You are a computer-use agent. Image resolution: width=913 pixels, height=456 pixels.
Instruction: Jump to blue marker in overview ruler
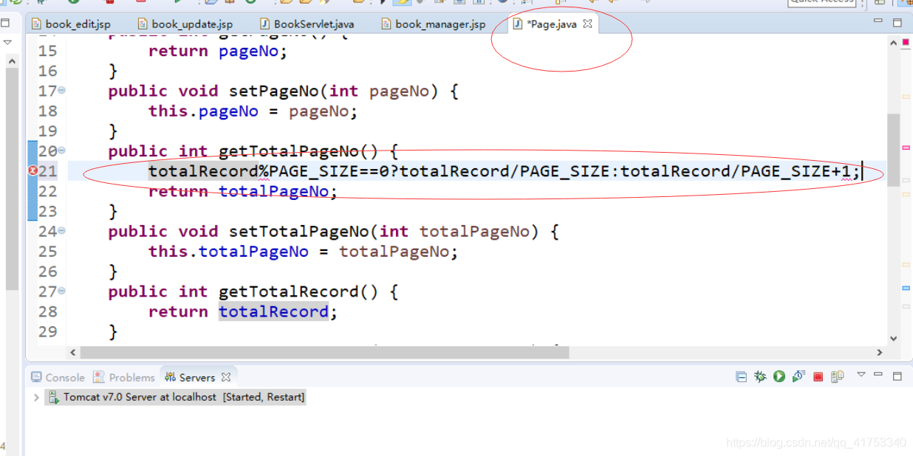click(x=906, y=288)
